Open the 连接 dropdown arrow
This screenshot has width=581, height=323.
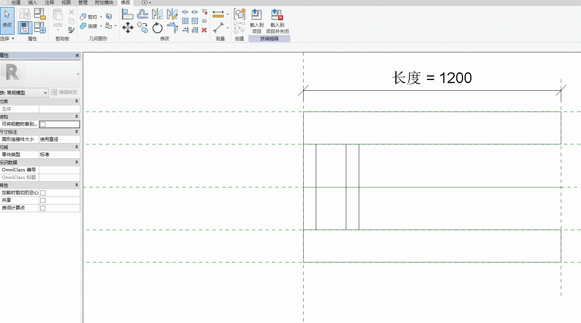pyautogui.click(x=101, y=26)
